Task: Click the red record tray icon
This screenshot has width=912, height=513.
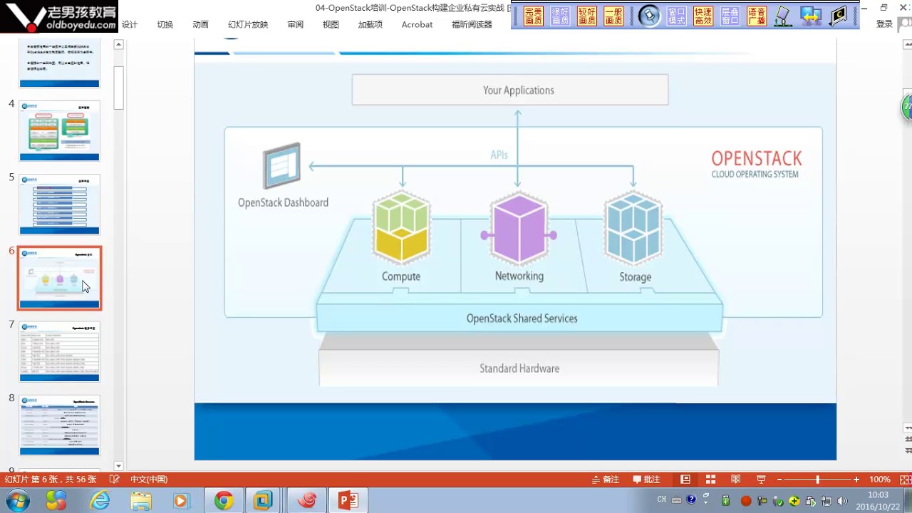Action: (x=746, y=501)
